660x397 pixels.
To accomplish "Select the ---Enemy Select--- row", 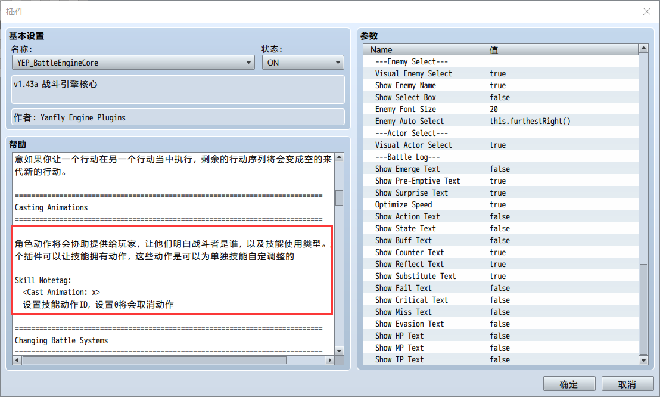I will pyautogui.click(x=501, y=61).
